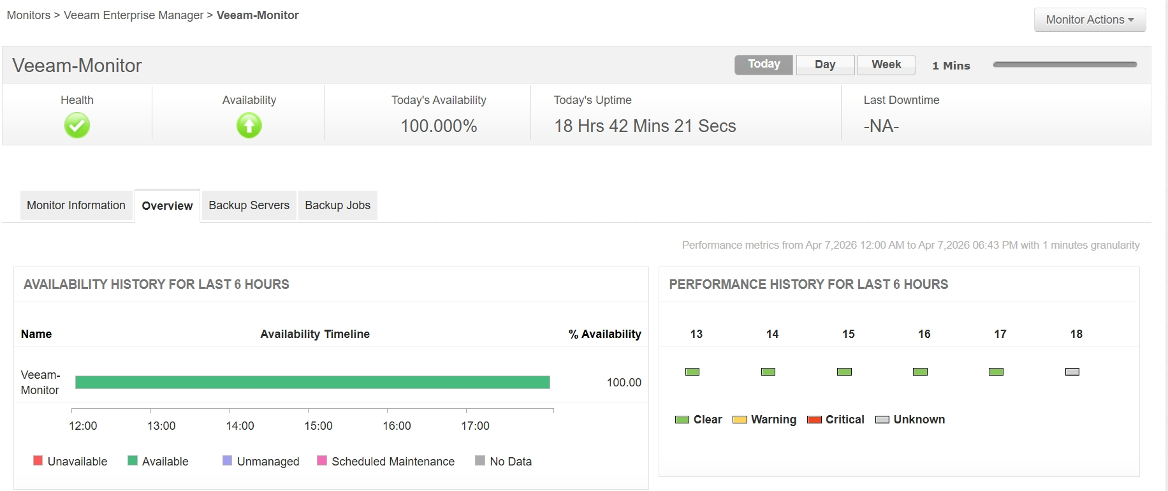The image size is (1168, 491).
Task: Open Veeam Enterprise Manager breadcrumb link
Action: (x=134, y=15)
